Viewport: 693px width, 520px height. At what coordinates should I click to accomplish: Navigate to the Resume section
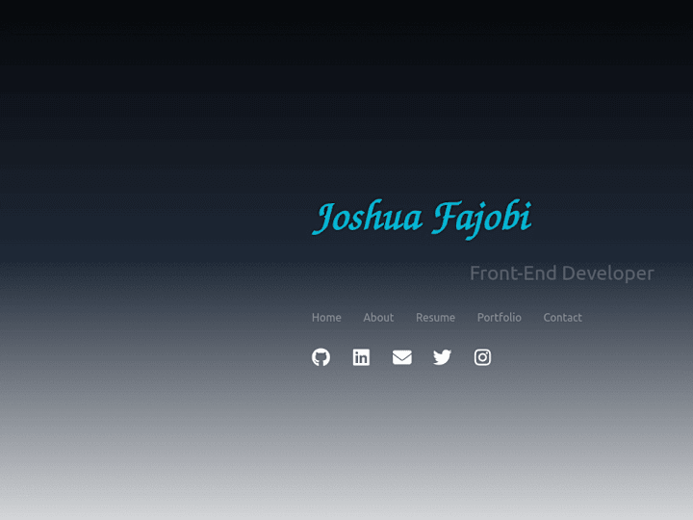tap(435, 318)
